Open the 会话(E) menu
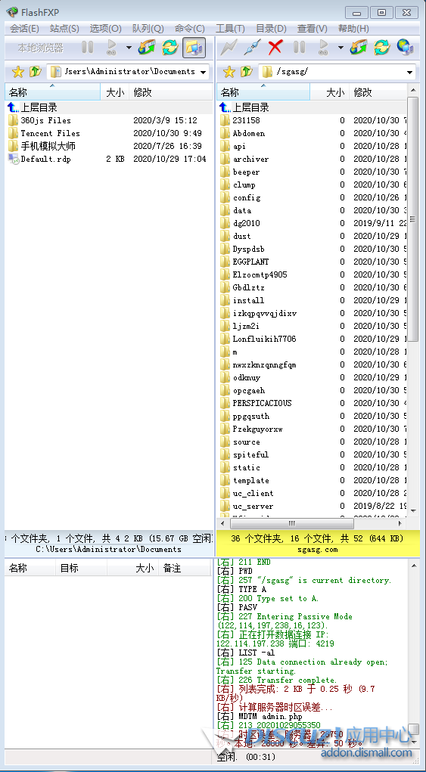426x772 pixels. pyautogui.click(x=25, y=29)
